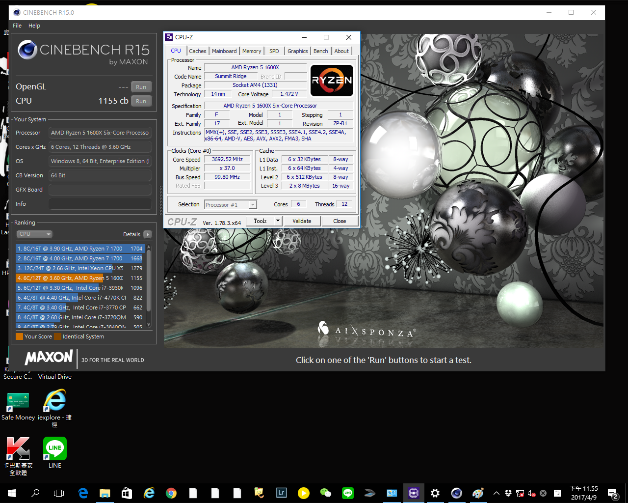Select ranking row 8C/16T @ 4.00 GHz Ryzen 7 1700
Screen dimensions: 628x503
click(x=80, y=258)
